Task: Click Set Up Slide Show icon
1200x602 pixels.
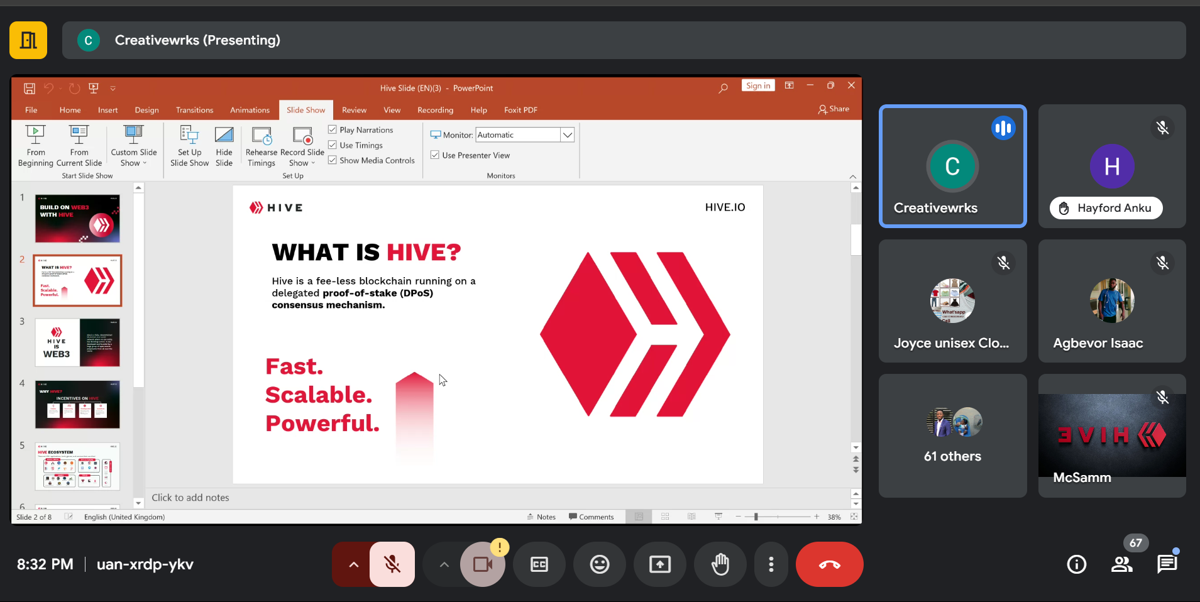Action: click(x=189, y=146)
